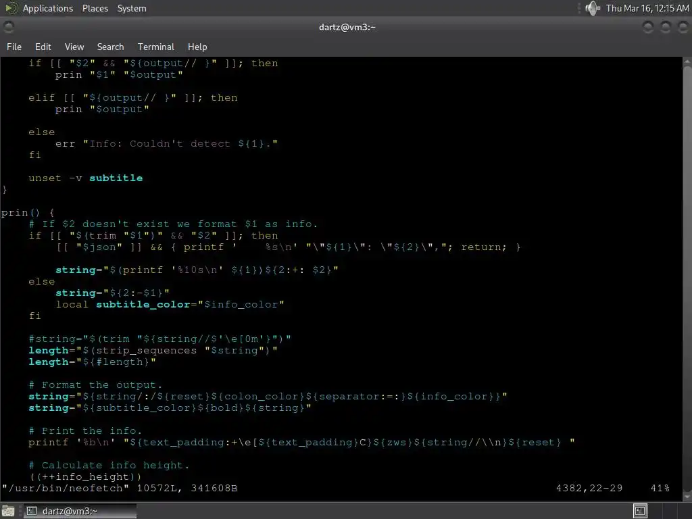Viewport: 692px width, 519px height.
Task: Open the File menu
Action: click(14, 47)
